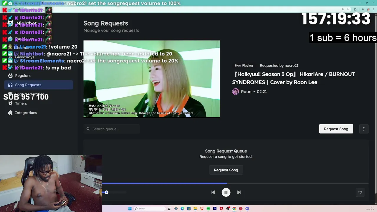This screenshot has height=212, width=377.
Task: Click the now playing video thumbnail
Action: 152,79
